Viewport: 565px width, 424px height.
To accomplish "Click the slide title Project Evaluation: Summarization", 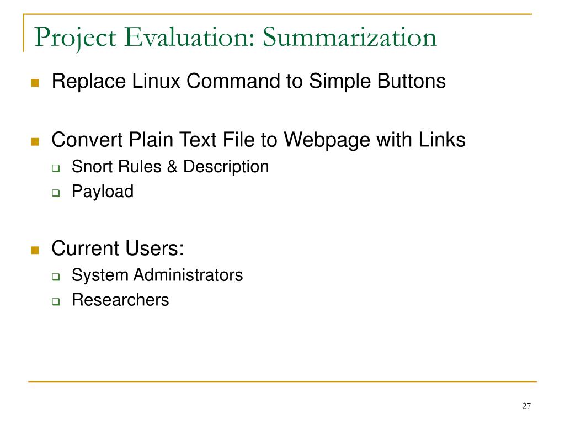I will [x=236, y=38].
